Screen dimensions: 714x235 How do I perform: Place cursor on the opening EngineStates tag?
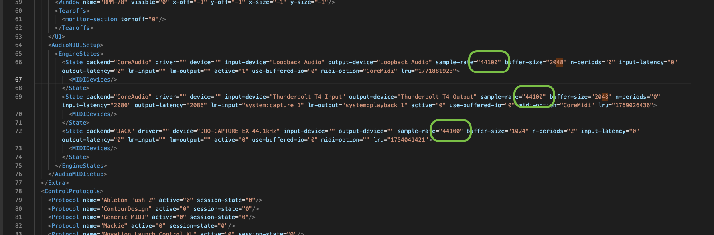[79, 54]
